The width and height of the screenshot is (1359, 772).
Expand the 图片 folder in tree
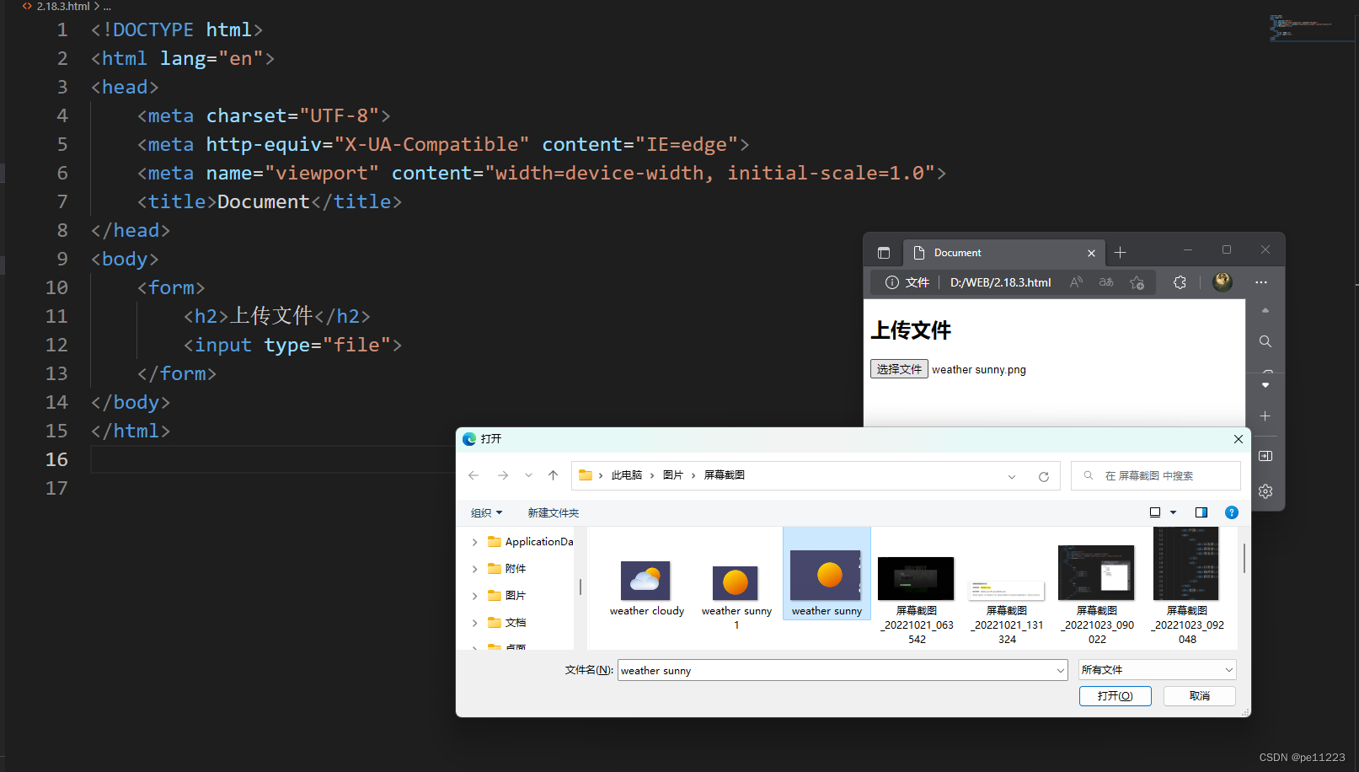coord(475,596)
